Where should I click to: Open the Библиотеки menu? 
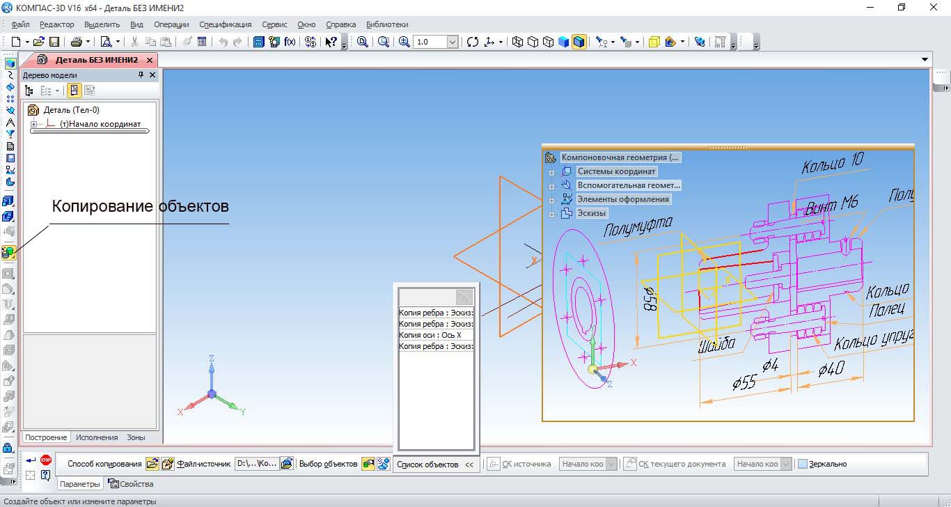tap(387, 24)
